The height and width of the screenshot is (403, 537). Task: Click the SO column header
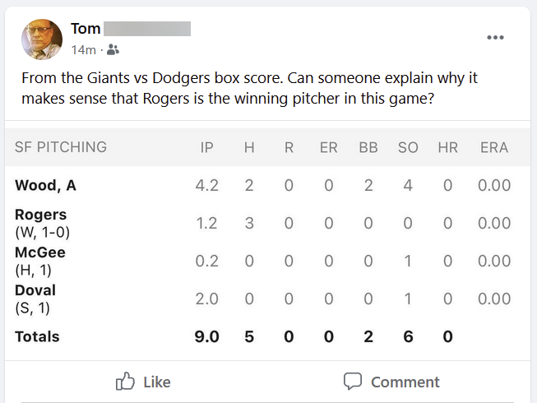point(408,147)
